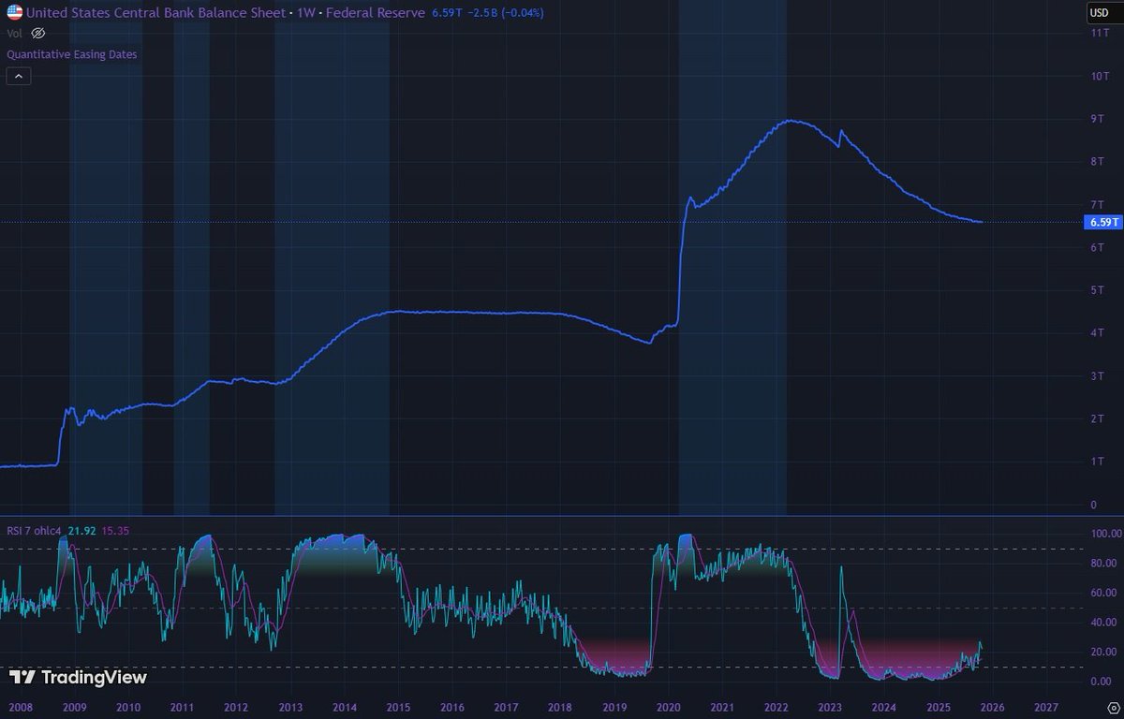Viewport: 1124px width, 719px height.
Task: Click the 2027 label on time axis
Action: 1046,706
